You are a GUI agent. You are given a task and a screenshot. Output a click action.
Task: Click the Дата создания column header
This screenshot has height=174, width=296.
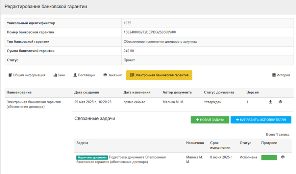pyautogui.click(x=86, y=92)
